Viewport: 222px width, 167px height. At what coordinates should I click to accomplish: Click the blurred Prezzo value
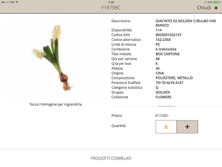(x=162, y=116)
